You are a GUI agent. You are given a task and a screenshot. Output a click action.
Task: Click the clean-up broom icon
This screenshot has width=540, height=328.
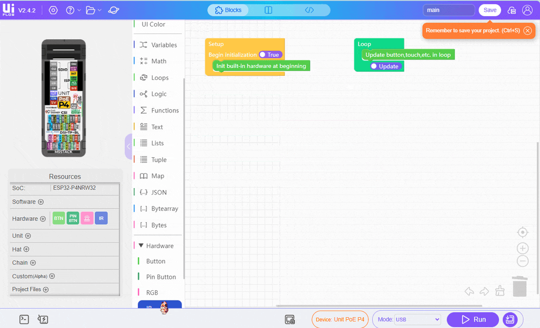(x=500, y=291)
